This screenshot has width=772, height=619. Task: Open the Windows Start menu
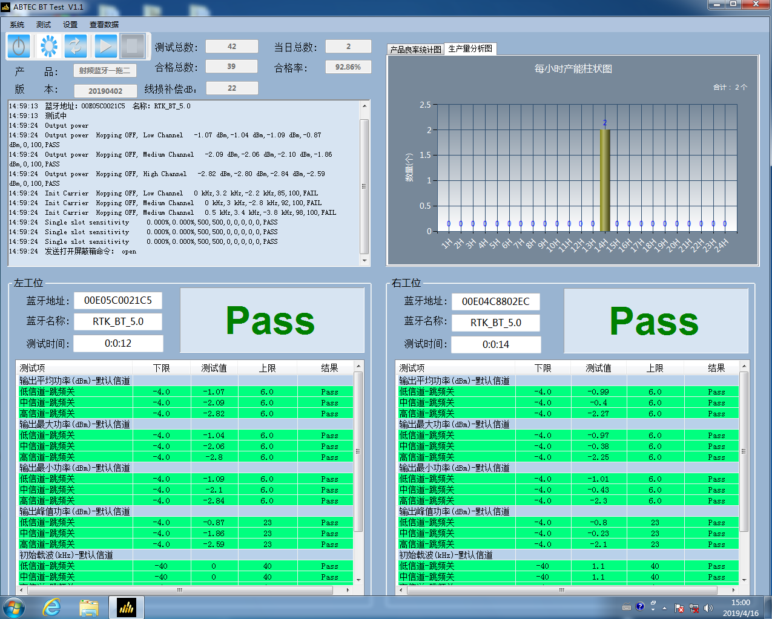pyautogui.click(x=15, y=607)
